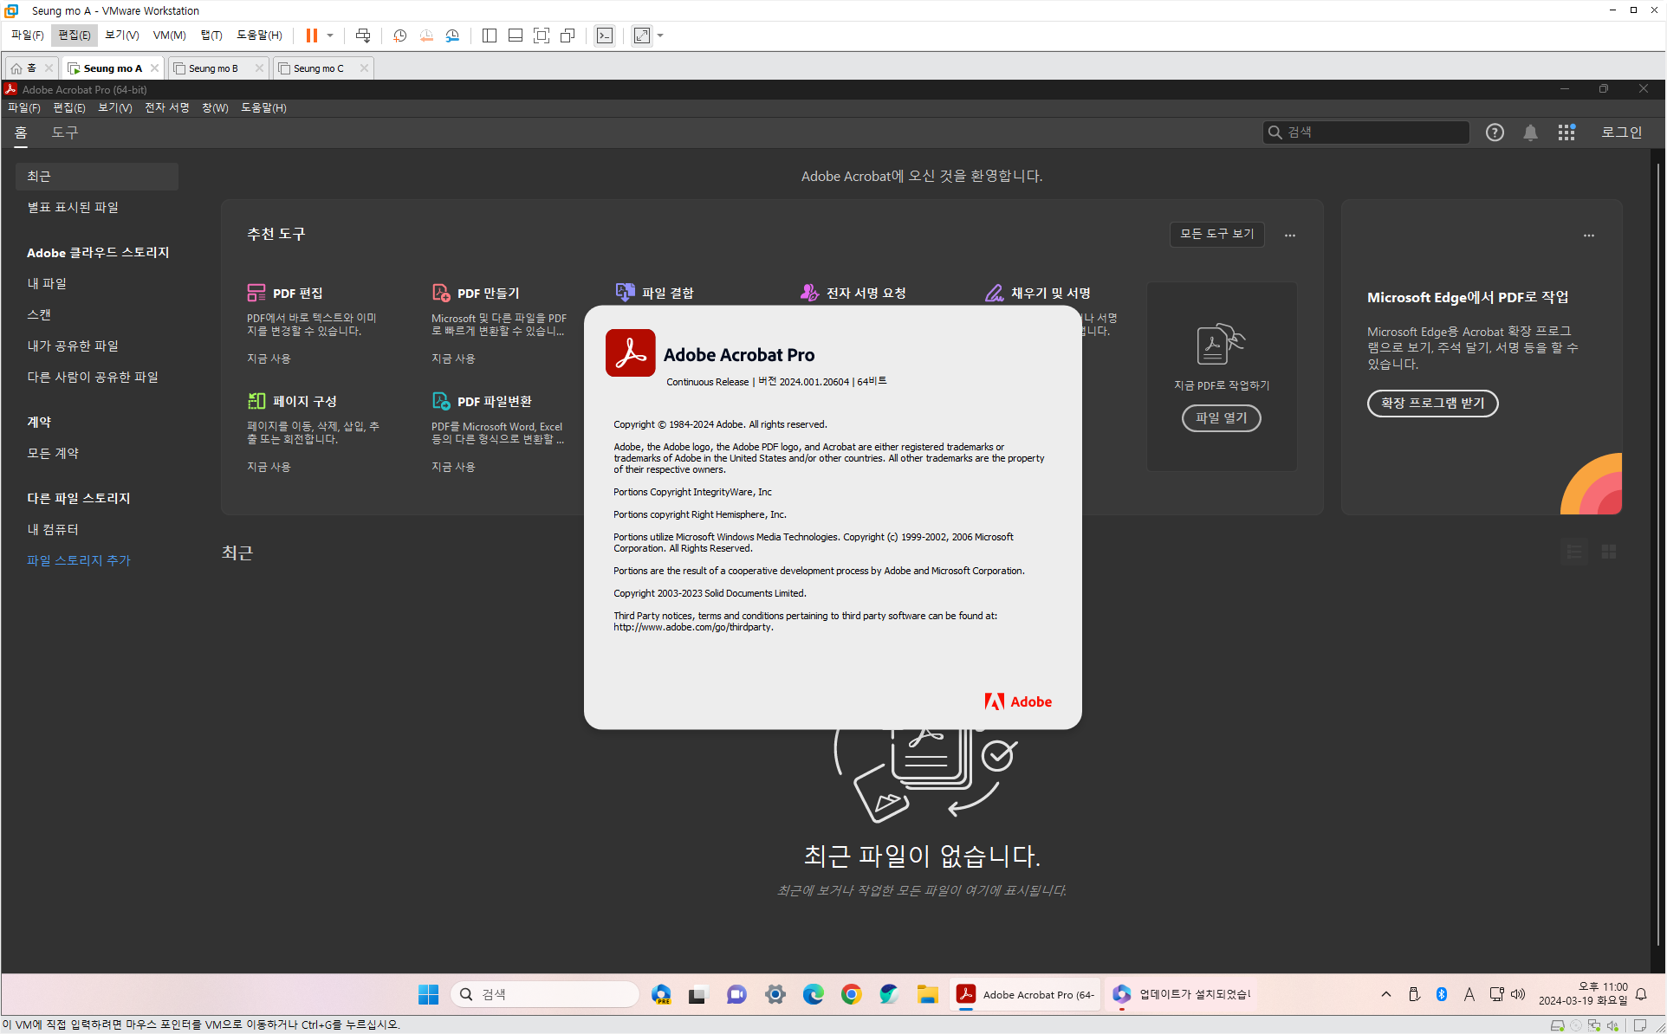Screen dimensions: 1667x1034
Task: Click 지금 사용 under 페이지 구성
Action: [269, 467]
